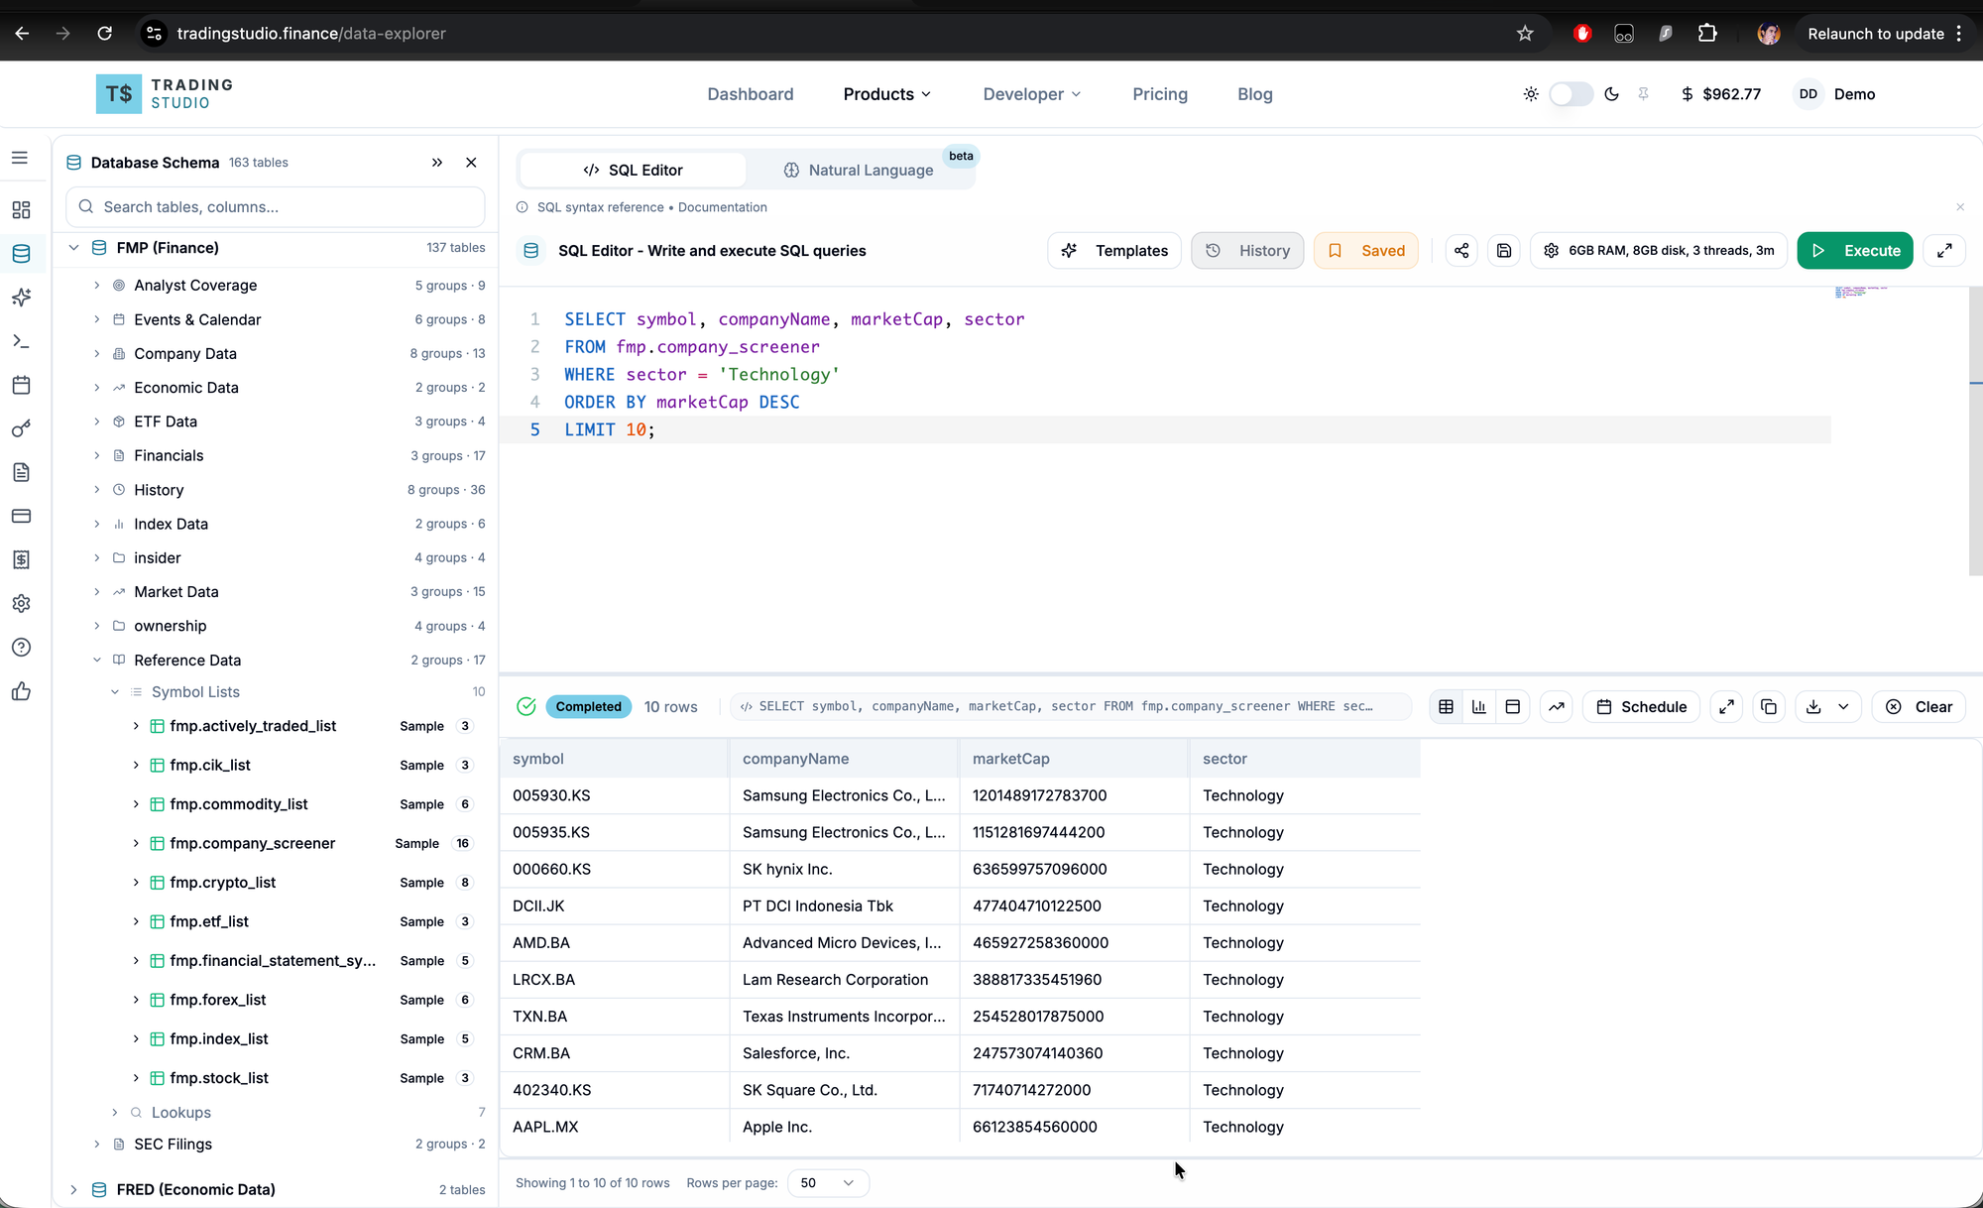Clear the query results
1983x1208 pixels.
(x=1919, y=707)
